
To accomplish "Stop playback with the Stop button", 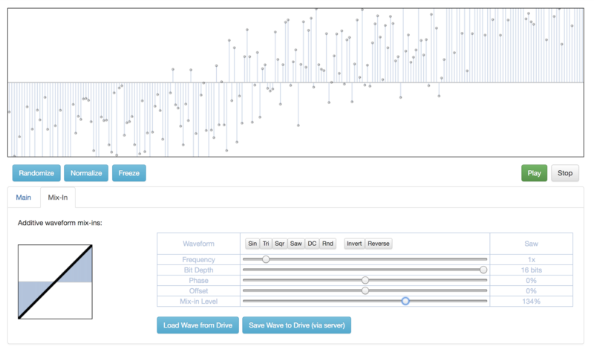I will [565, 173].
